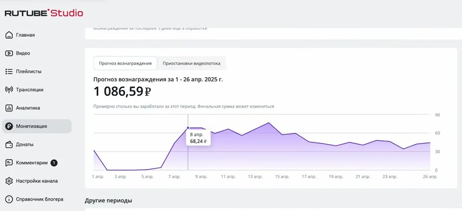Click the 8 апр. data point on the chart
This screenshot has height=211, width=462.
tap(188, 128)
